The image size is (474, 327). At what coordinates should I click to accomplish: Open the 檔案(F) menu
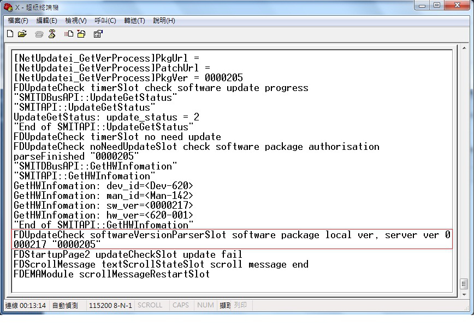point(18,21)
